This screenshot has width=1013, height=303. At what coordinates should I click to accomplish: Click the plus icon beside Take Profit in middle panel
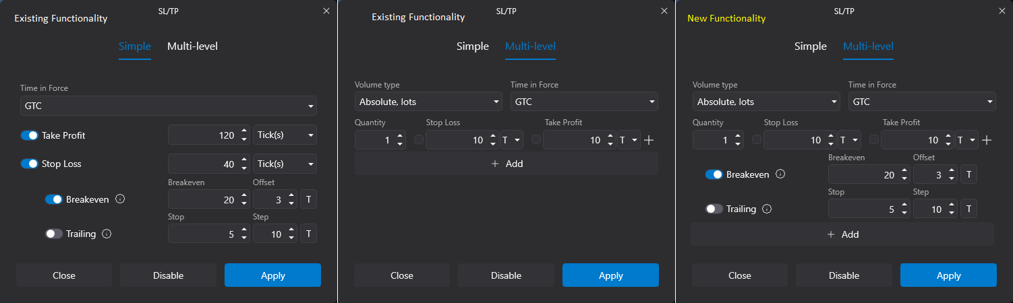(x=649, y=140)
